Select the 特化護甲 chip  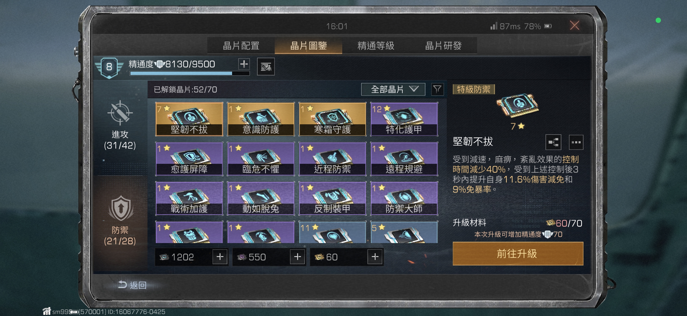tap(404, 119)
